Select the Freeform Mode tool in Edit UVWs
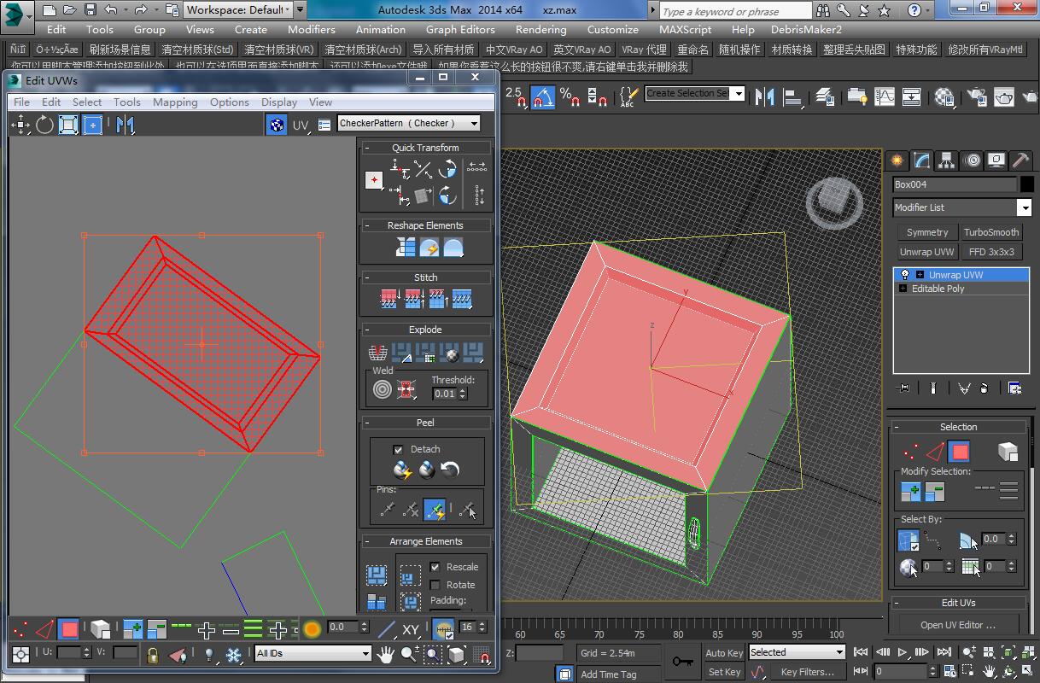 92,126
